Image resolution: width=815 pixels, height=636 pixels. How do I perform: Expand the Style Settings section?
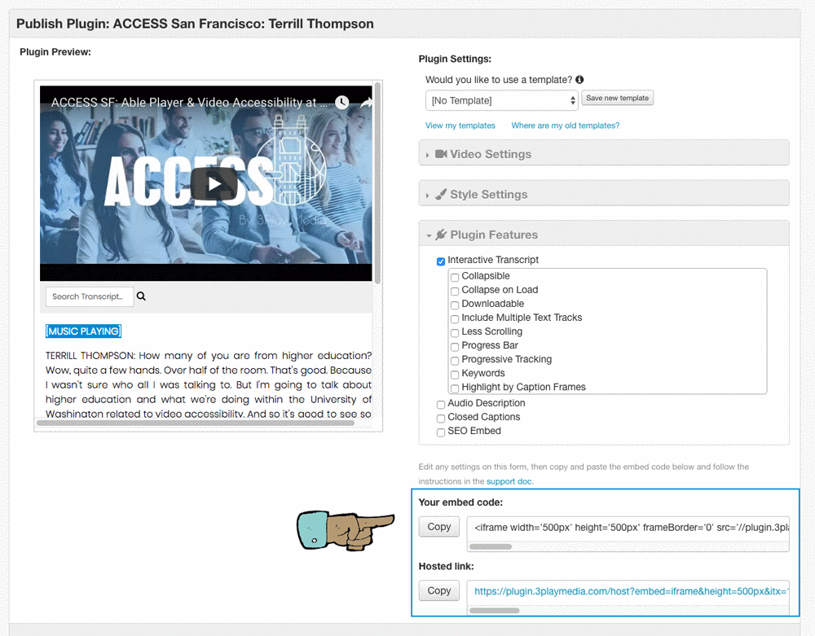[603, 194]
